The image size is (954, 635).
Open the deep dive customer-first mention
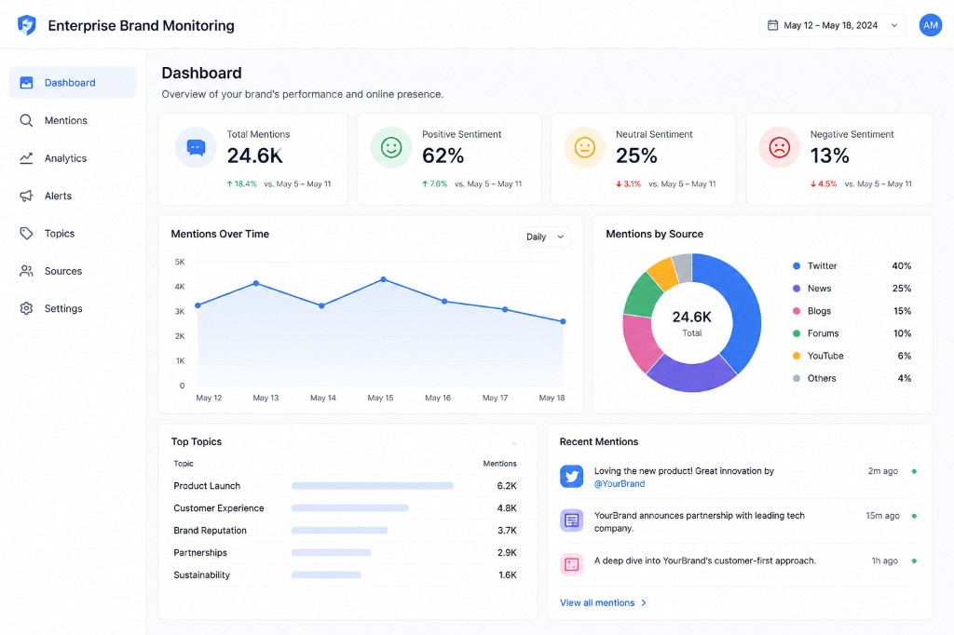(738, 564)
